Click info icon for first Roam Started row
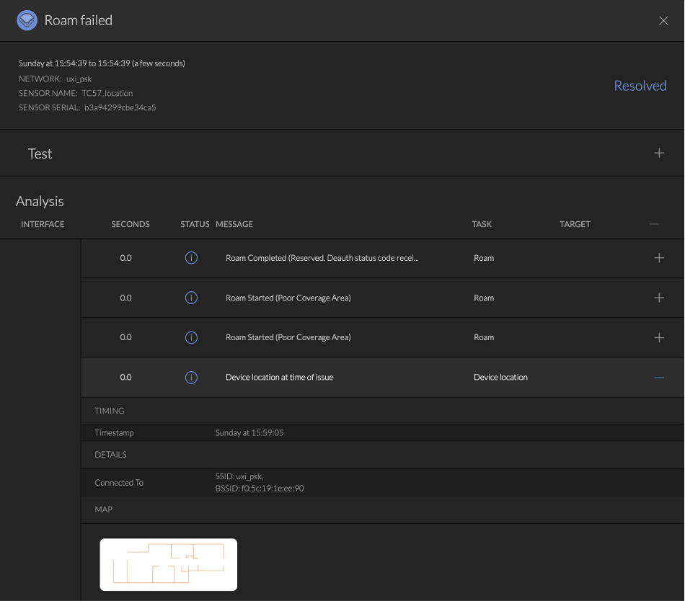Screen dimensions: 685x601 191,298
